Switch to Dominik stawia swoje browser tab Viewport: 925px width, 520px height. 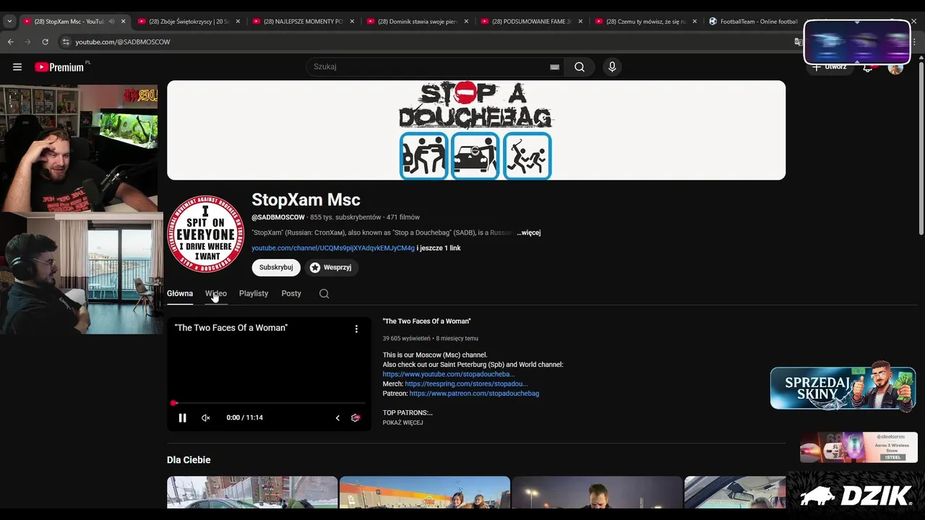[x=418, y=22]
